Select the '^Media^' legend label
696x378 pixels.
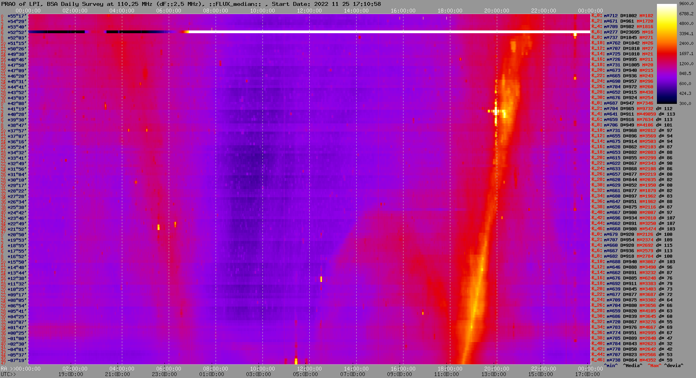coord(633,366)
